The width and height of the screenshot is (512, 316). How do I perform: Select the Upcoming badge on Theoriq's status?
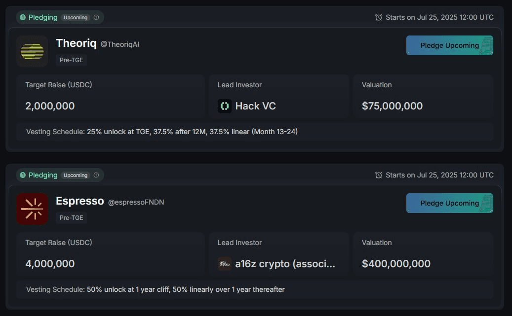(76, 17)
